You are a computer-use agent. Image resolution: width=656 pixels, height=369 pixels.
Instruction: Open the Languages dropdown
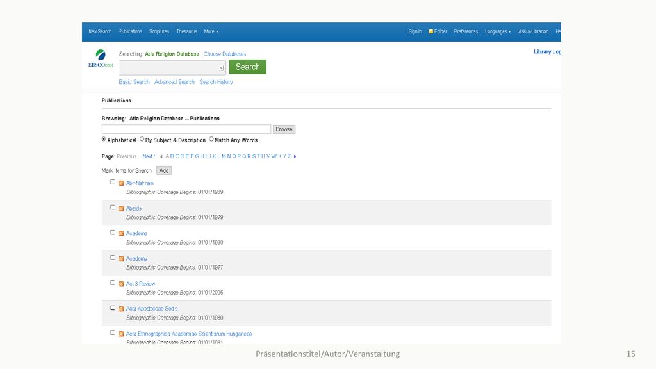coord(497,31)
